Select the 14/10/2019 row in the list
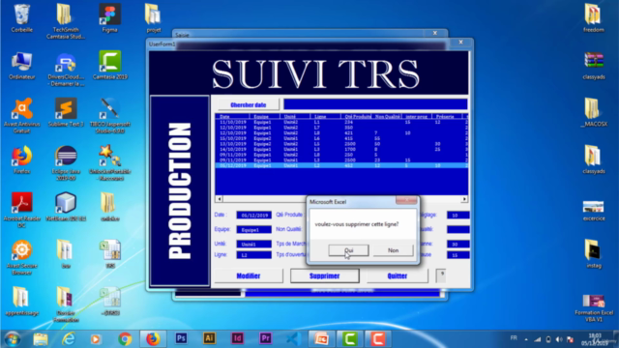 341,150
